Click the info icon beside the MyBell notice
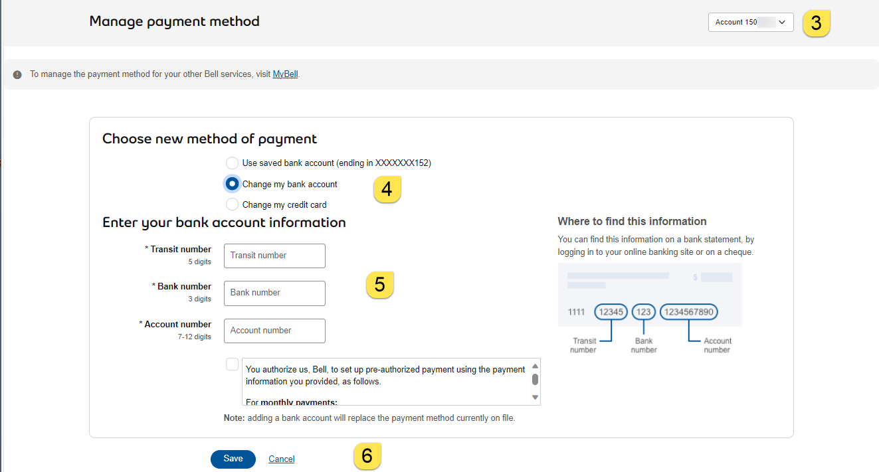This screenshot has width=879, height=472. (x=17, y=74)
